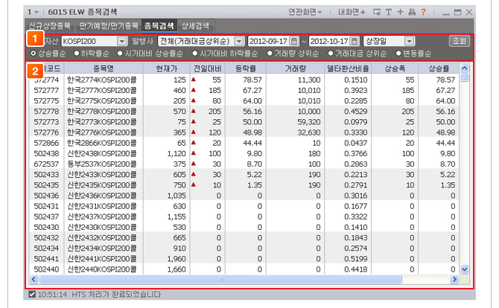Select row with code 572778
The image size is (499, 308).
pos(244,112)
